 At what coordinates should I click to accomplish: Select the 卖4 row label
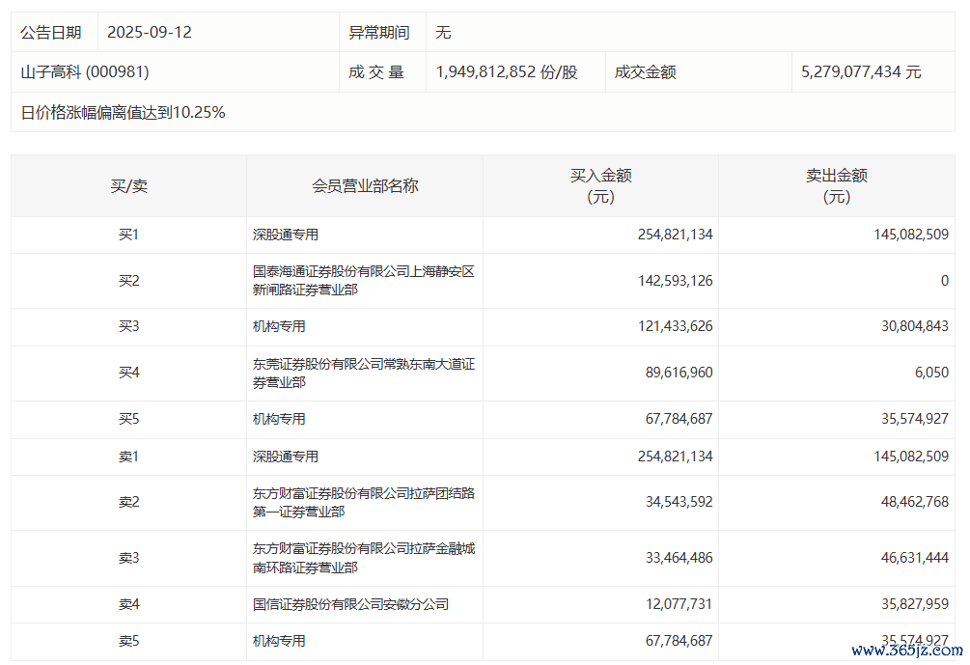click(x=128, y=604)
